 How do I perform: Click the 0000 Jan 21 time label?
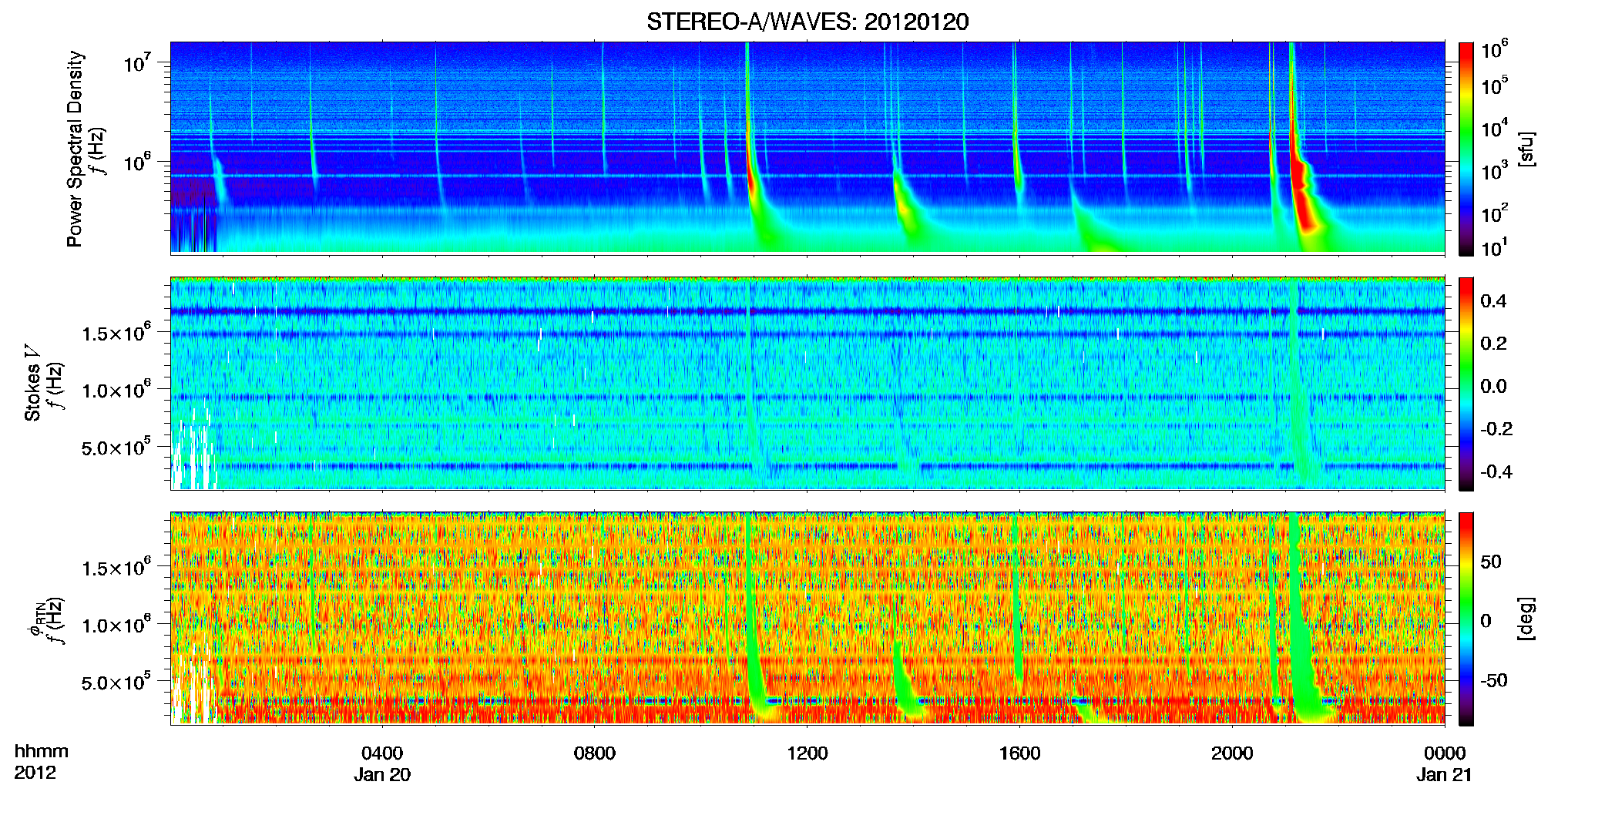tap(1445, 763)
